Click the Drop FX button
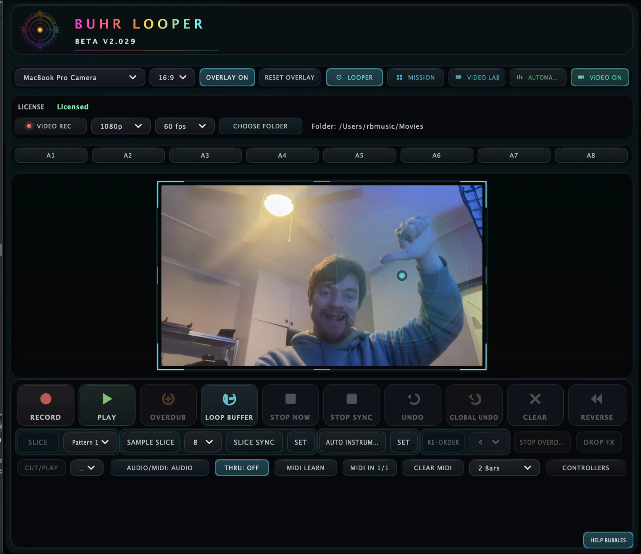The height and width of the screenshot is (554, 641). click(599, 442)
